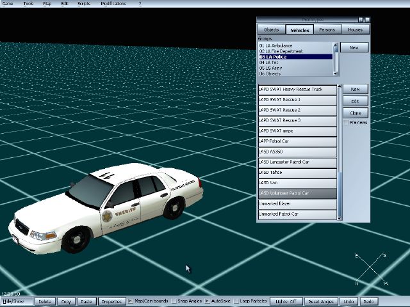Toggle AutoSave checkbox

pos(207,301)
